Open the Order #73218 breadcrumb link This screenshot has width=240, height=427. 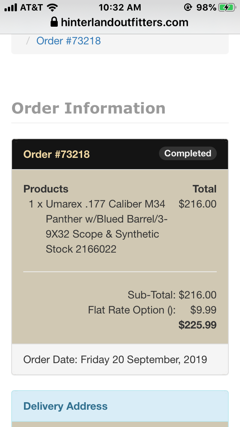coord(69,41)
